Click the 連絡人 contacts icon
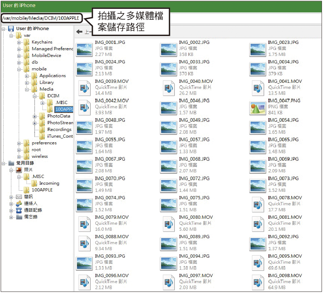Image resolution: width=323 pixels, height=293 pixels. [19, 203]
